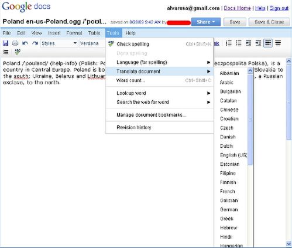Image resolution: width=292 pixels, height=248 pixels.
Task: Click the Google docs logo
Action: (26, 6)
